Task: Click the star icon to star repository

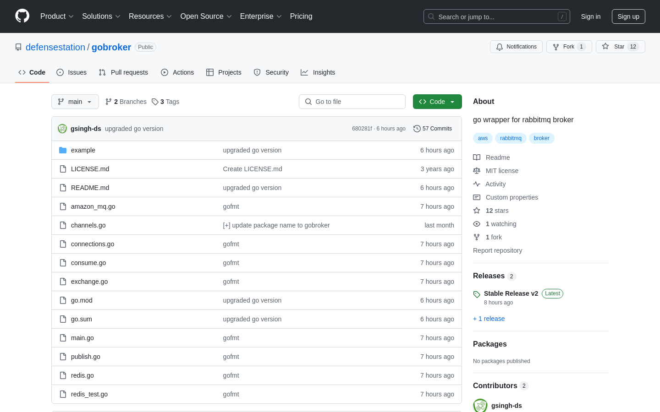Action: coord(605,46)
